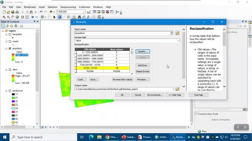Select the Zoom In magnifier tool
This screenshot has width=252, height=141.
pos(4,17)
